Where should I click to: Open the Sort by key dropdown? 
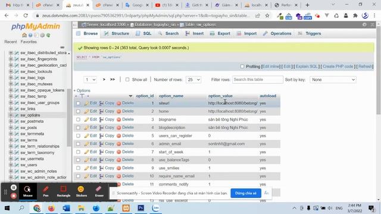coord(333,80)
